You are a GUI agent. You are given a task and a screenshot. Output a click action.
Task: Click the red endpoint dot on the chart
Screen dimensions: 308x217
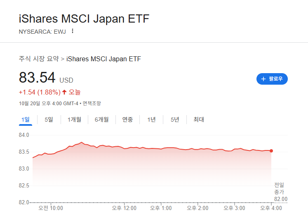(271, 151)
